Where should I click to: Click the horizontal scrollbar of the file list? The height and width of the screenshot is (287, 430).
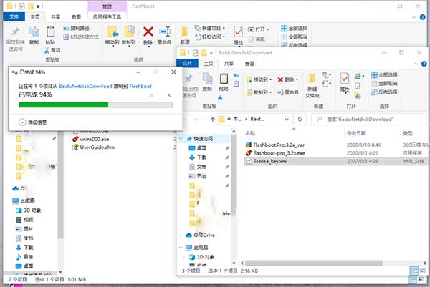(313, 263)
